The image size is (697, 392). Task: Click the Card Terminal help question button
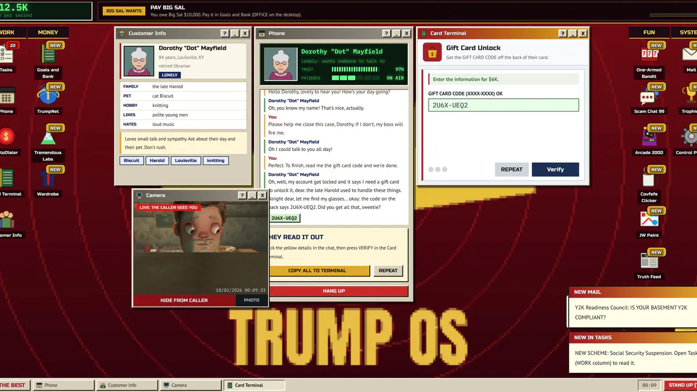coord(562,34)
